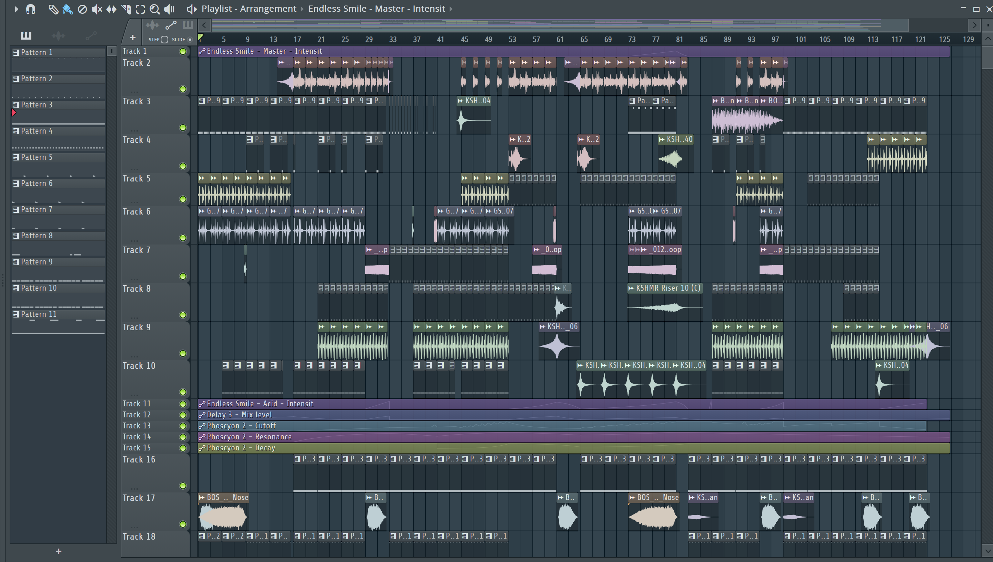Mute Track 1 using its green light

pyautogui.click(x=183, y=51)
